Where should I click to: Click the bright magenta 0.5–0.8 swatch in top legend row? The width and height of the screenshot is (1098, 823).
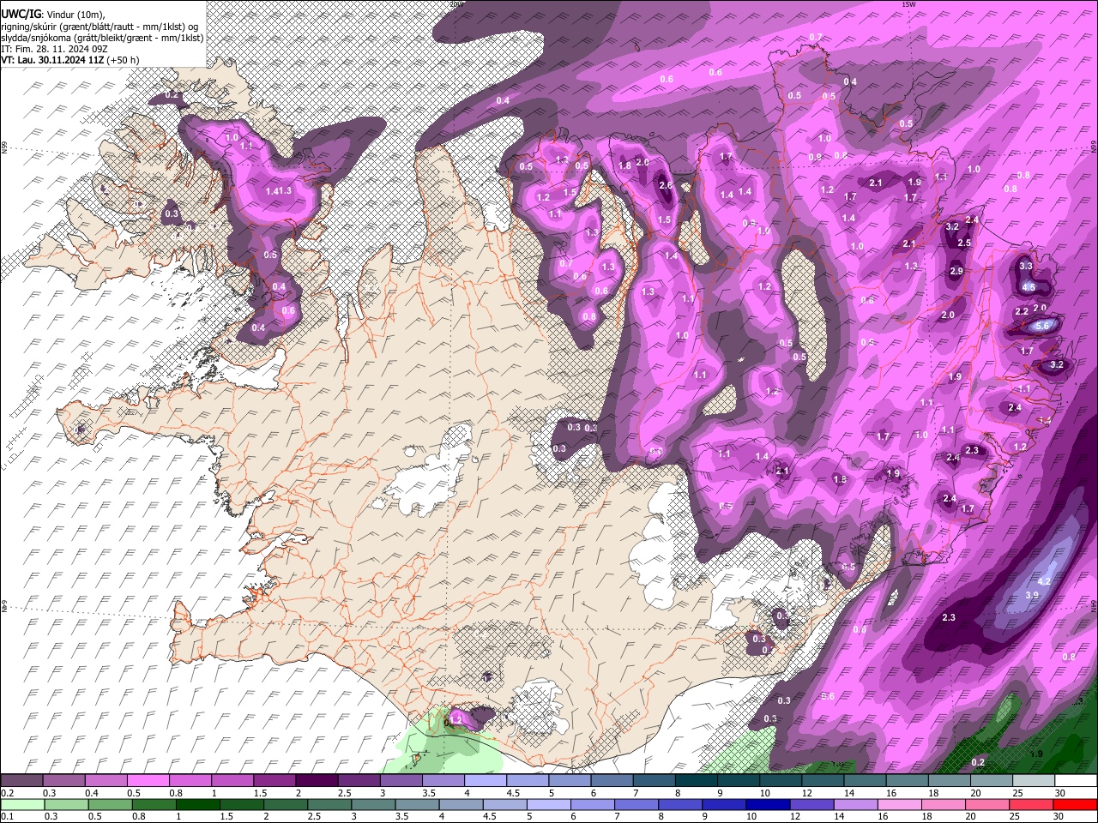(x=148, y=781)
